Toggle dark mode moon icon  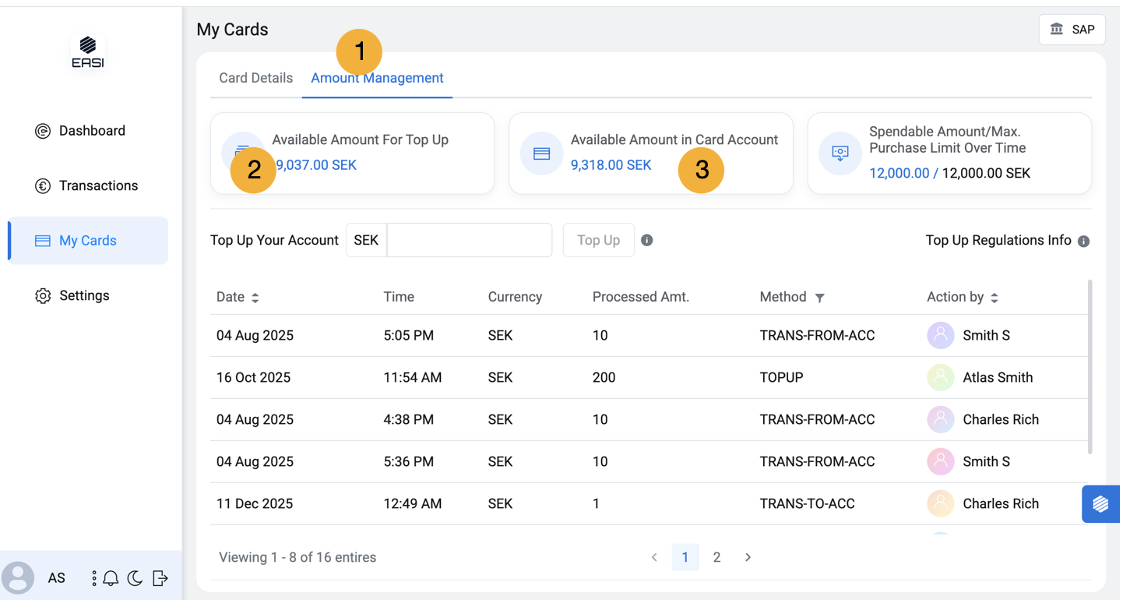coord(135,578)
